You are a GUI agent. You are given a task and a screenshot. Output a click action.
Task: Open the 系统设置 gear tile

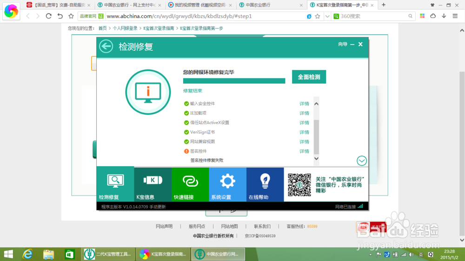tap(227, 184)
